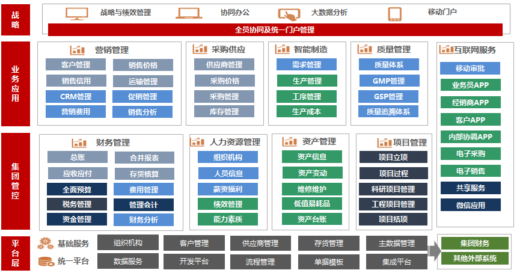Click the 全员协同及统一门户管理 red bar
520x273 pixels.
click(274, 29)
